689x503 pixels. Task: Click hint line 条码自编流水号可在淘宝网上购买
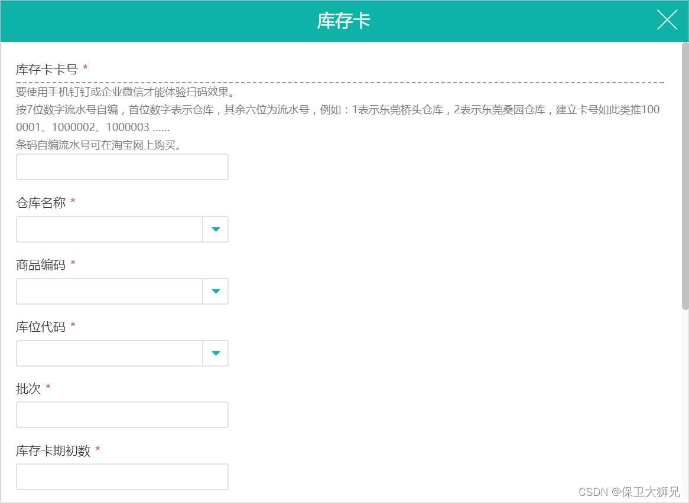99,146
